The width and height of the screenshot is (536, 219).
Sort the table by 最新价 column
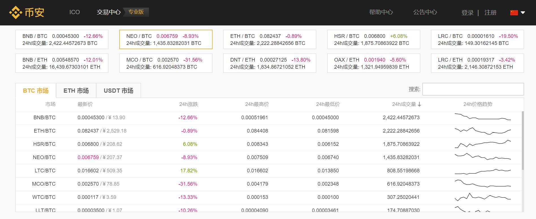(85, 104)
